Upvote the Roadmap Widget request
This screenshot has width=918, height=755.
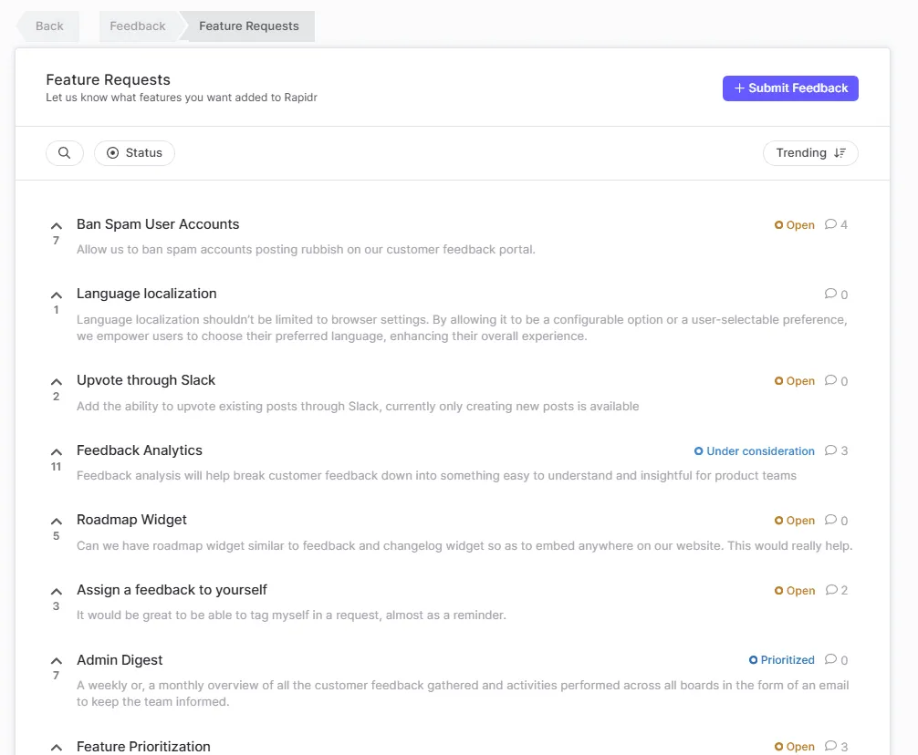coord(57,521)
